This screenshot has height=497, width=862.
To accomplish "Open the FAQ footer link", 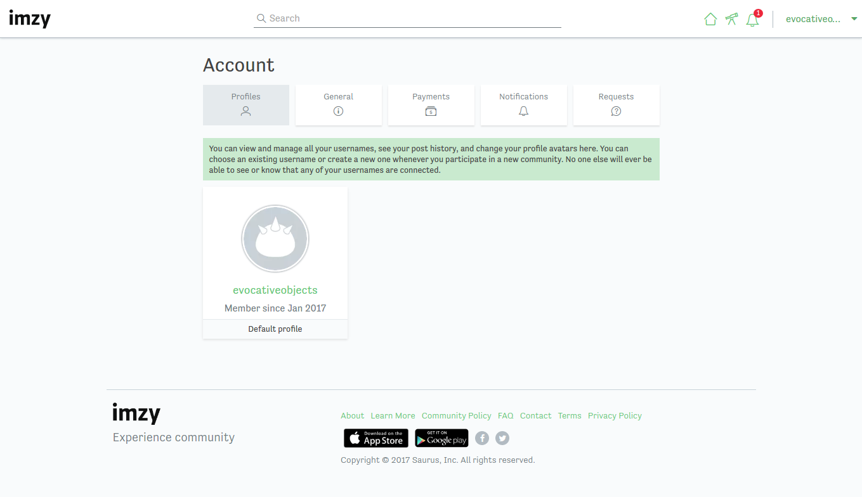I will [506, 416].
